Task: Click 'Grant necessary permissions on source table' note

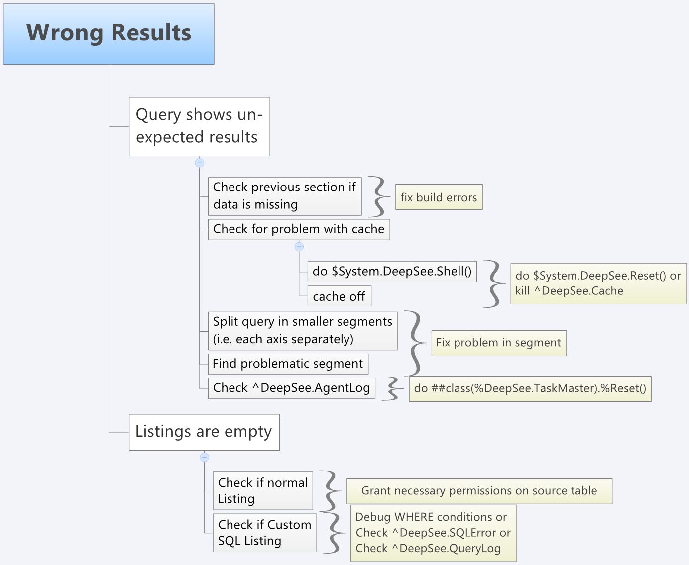Action: [479, 491]
